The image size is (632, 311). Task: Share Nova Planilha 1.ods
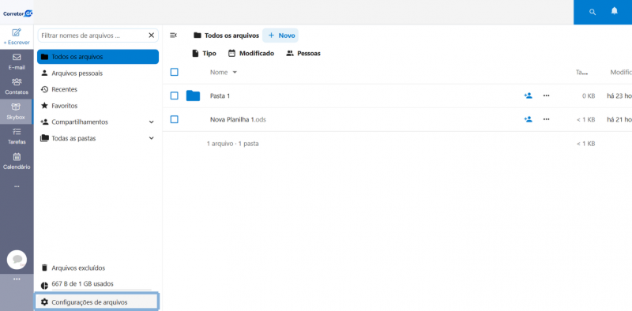coord(528,119)
